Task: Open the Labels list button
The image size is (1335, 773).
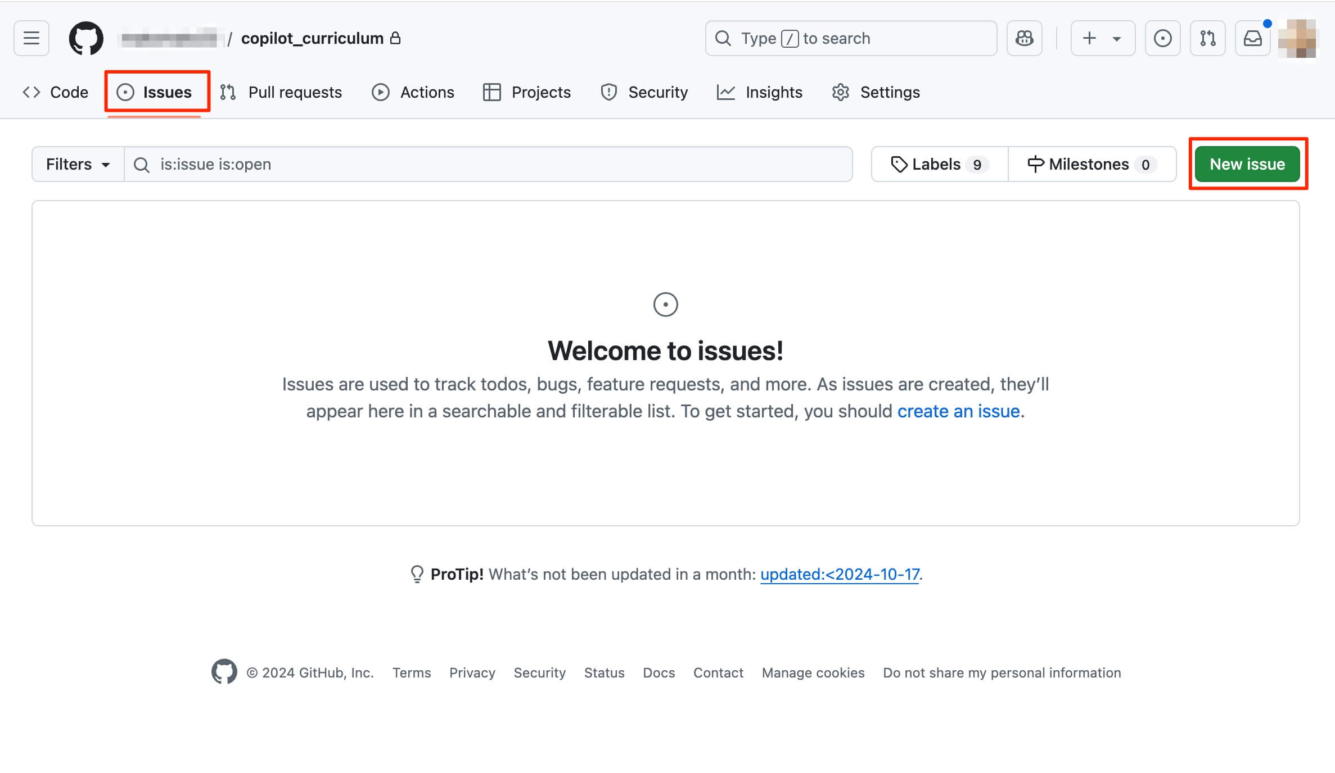Action: (939, 164)
